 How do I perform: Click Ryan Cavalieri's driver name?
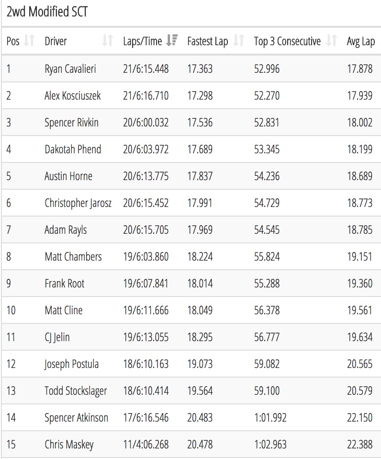(x=70, y=69)
